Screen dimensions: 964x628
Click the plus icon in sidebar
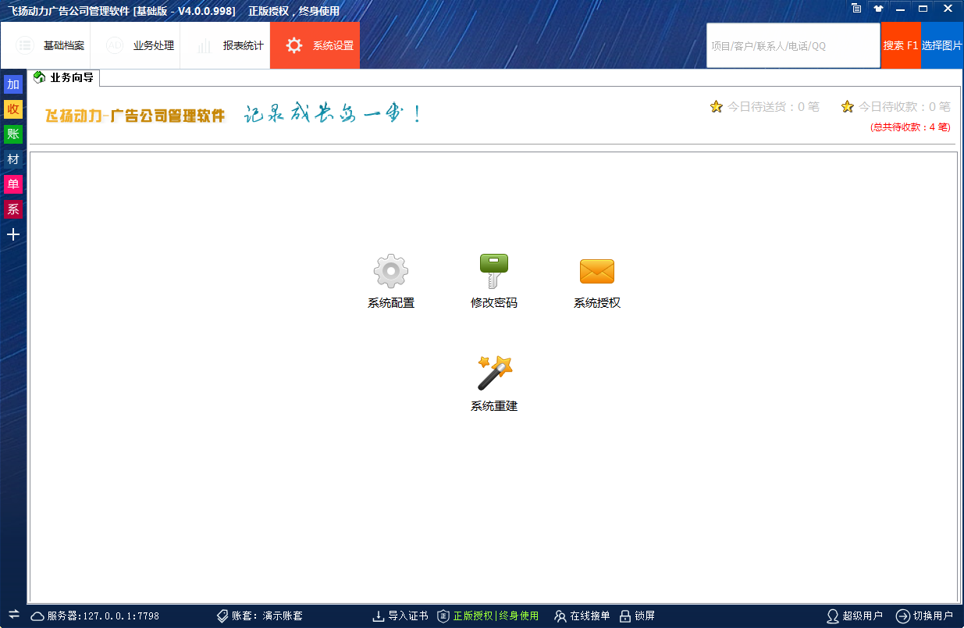coord(13,234)
